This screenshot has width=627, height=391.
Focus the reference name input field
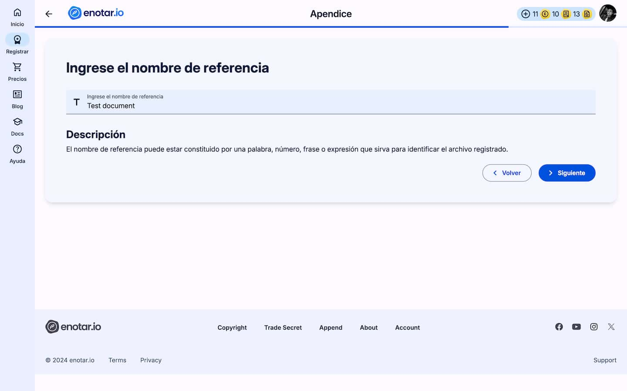331,102
